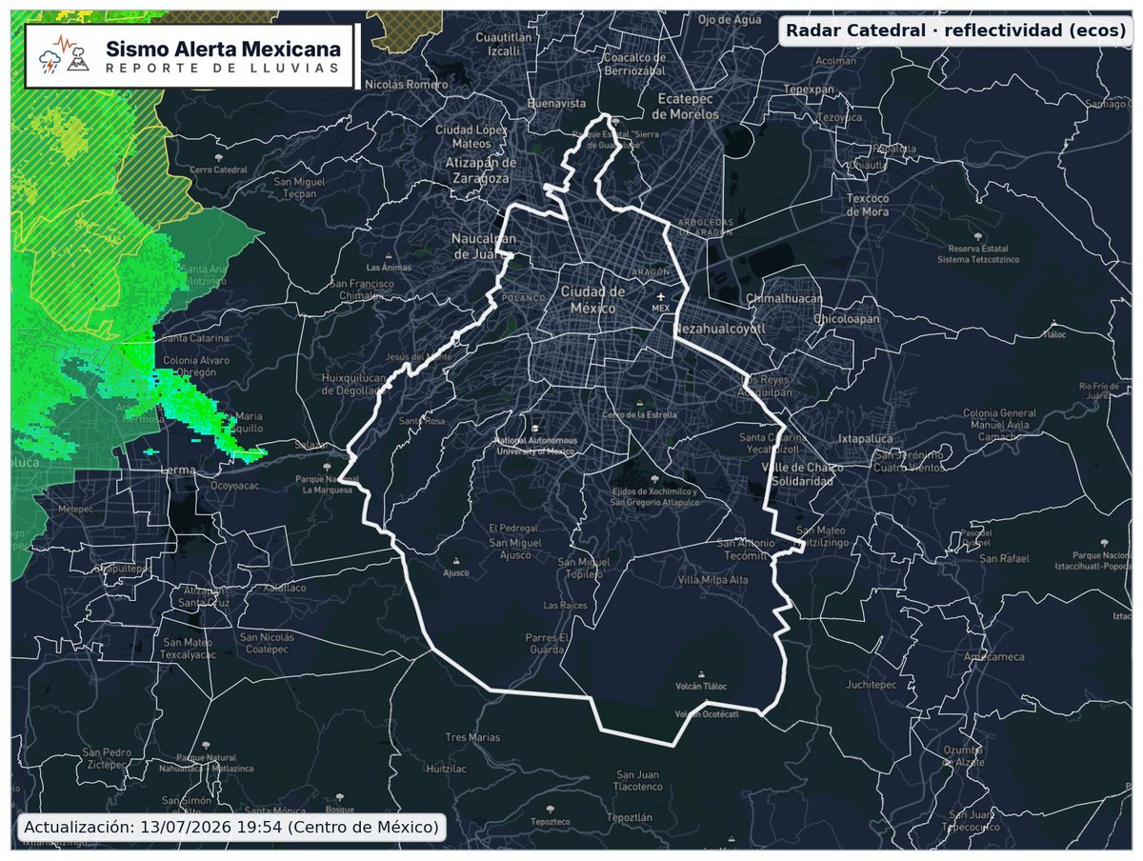Viewport: 1143px width, 861px height.
Task: Click the Volcán Tláloc peak icon
Action: pos(702,672)
